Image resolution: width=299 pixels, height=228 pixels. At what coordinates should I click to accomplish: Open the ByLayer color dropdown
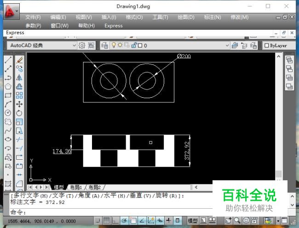point(279,45)
